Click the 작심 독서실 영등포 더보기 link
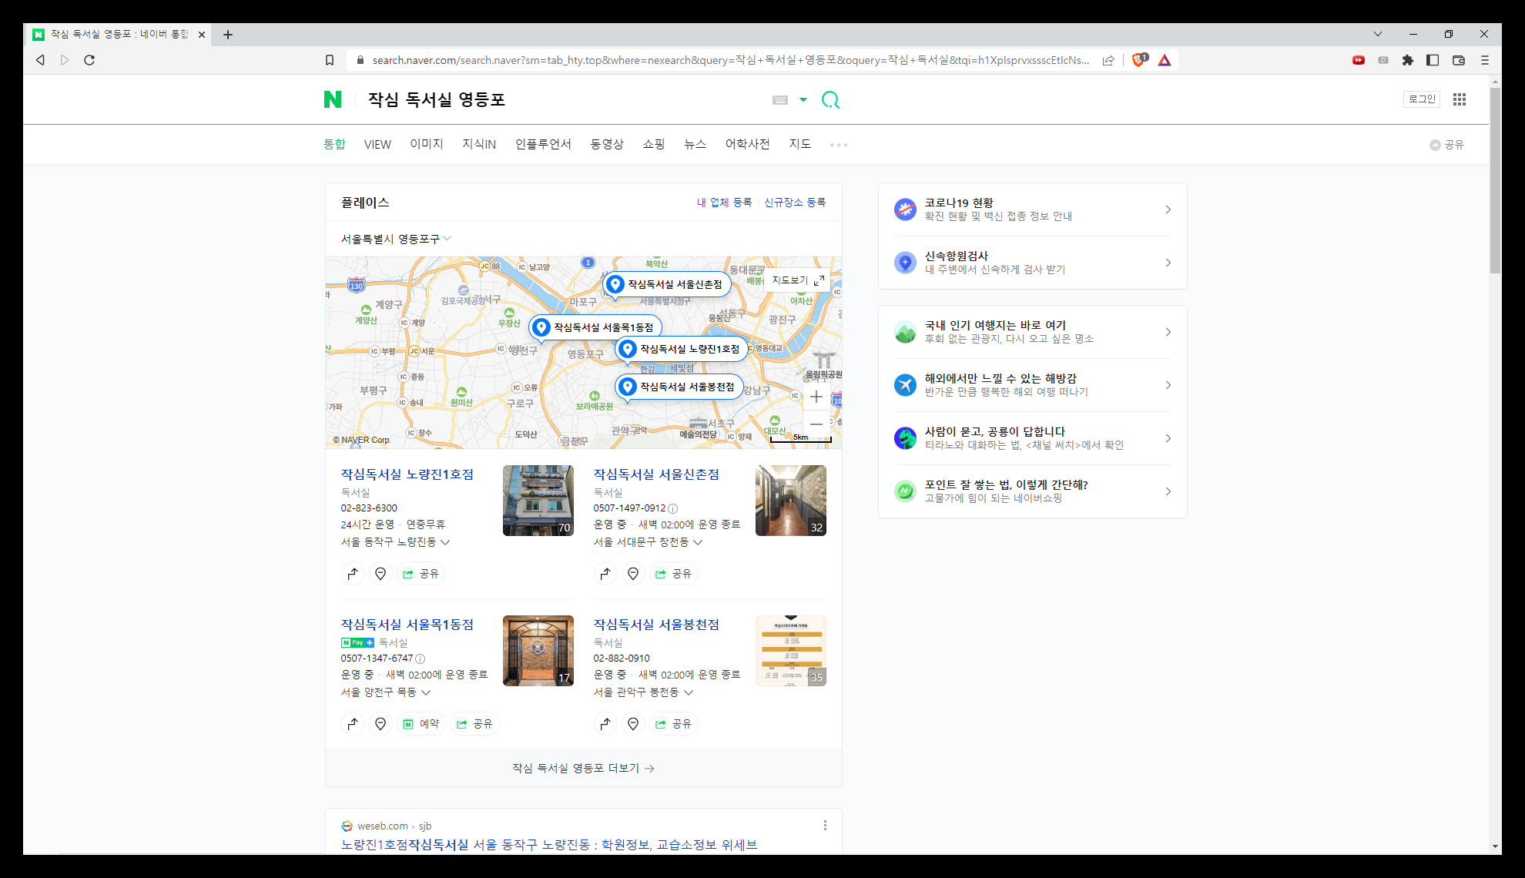This screenshot has height=878, width=1525. tap(583, 769)
